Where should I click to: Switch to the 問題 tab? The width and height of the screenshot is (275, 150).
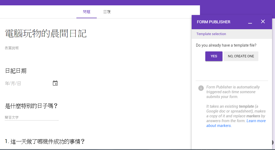coord(87,12)
